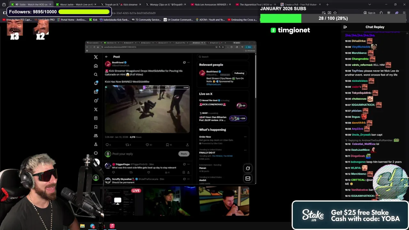Collapse the Chat Replay panel icon

345,27
